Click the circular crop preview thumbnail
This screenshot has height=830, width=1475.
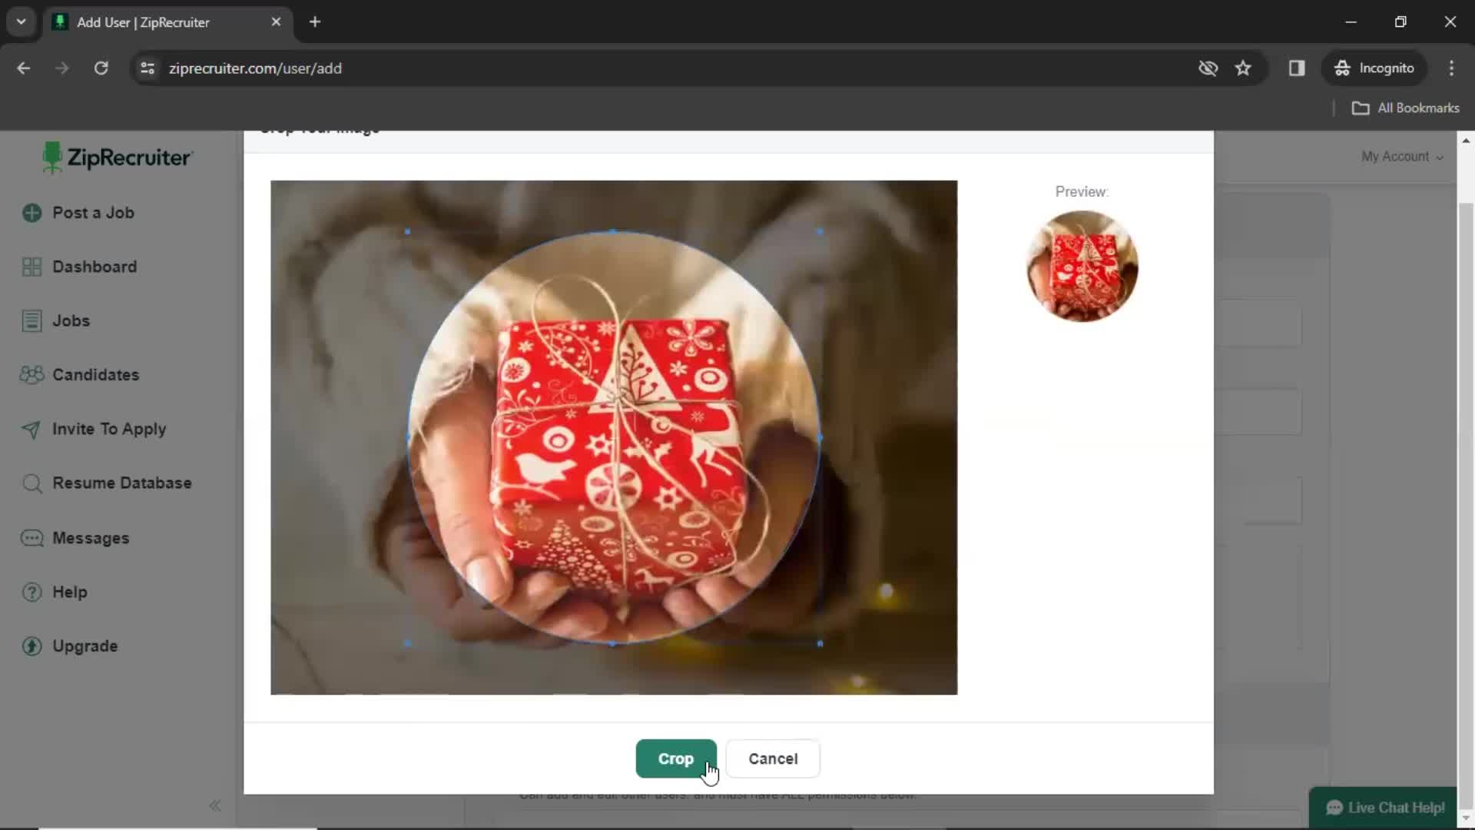[1082, 265]
